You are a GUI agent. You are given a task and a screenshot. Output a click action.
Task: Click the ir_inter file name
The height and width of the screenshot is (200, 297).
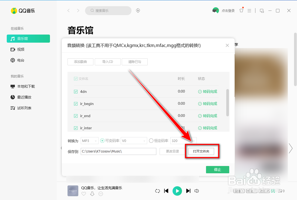(x=86, y=128)
